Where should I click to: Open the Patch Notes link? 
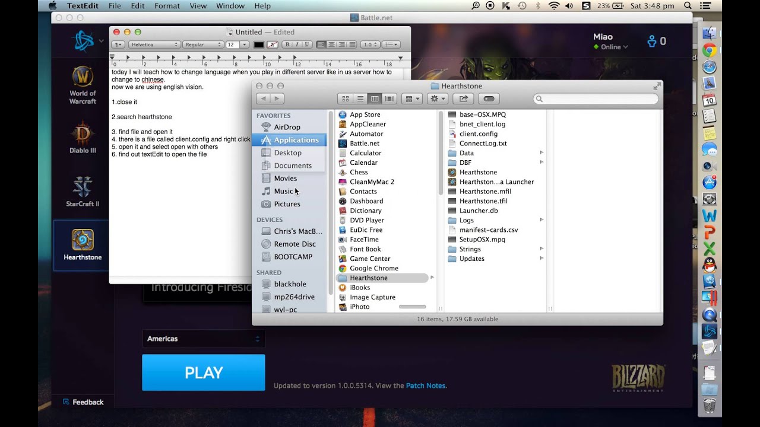pos(426,385)
